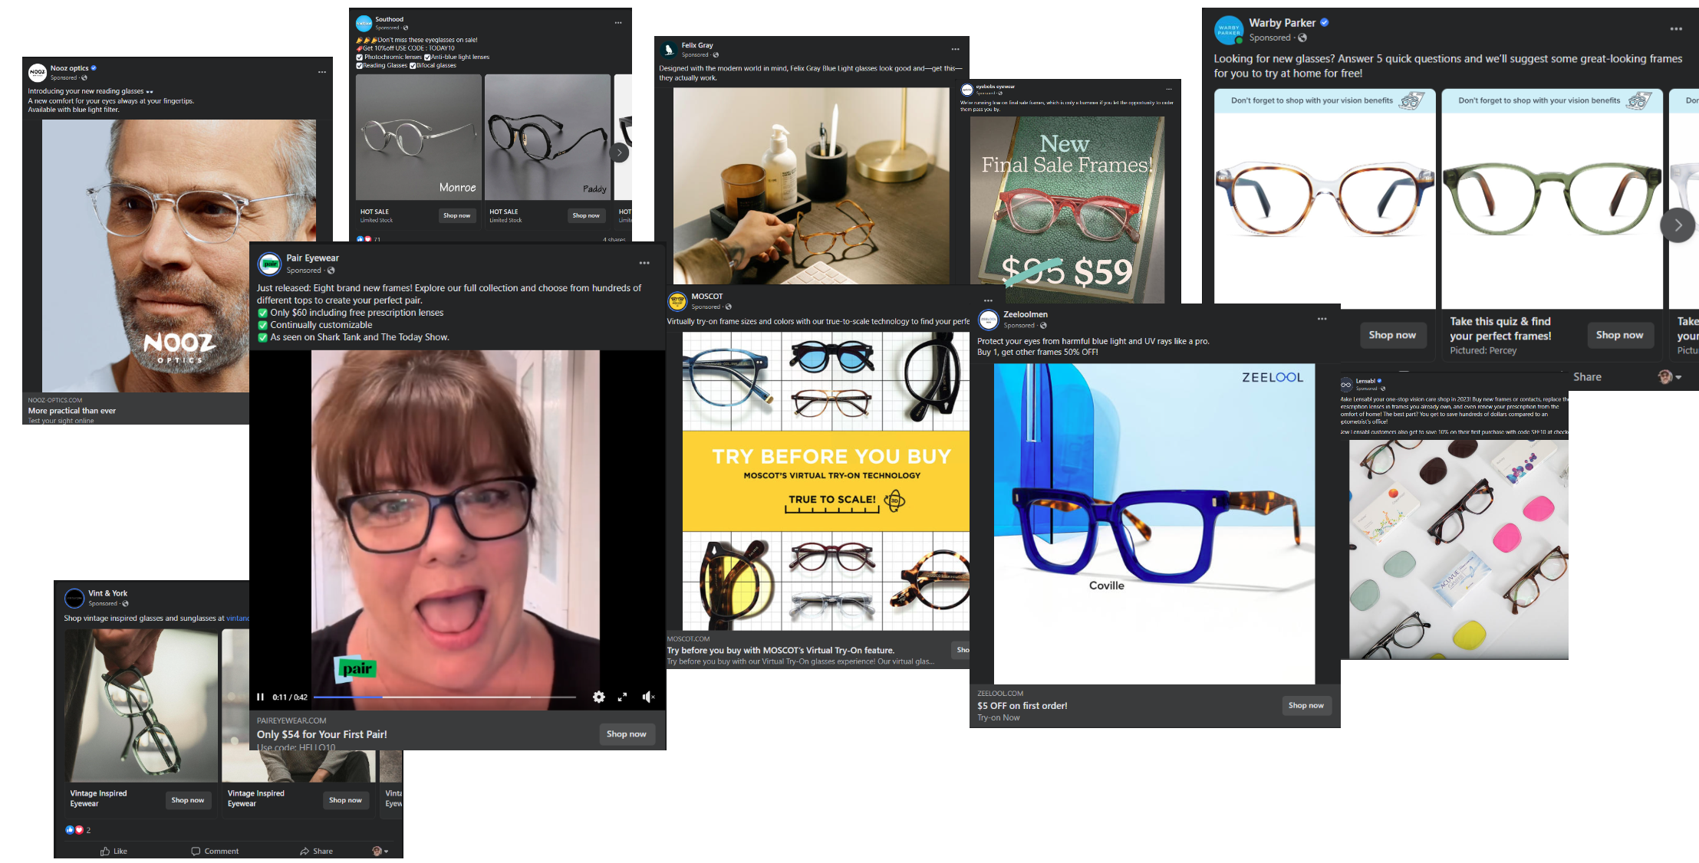Image resolution: width=1699 pixels, height=863 pixels.
Task: Click the Pair Eyewear profile avatar
Action: pos(269,264)
